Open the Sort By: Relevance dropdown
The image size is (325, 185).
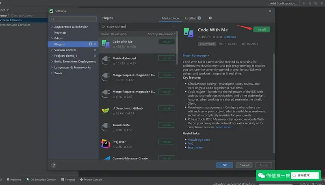[162, 34]
